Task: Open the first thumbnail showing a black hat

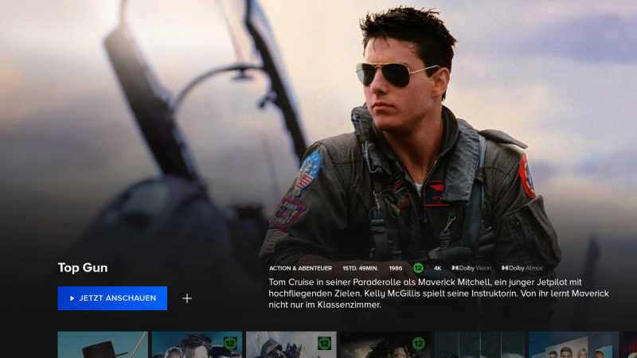Action: [103, 345]
